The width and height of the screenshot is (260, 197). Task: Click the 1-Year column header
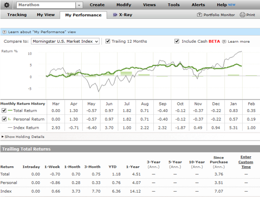pyautogui.click(x=133, y=167)
